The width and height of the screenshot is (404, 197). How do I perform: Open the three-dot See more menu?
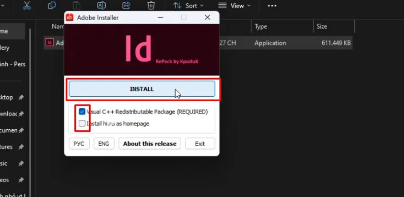[x=272, y=5]
